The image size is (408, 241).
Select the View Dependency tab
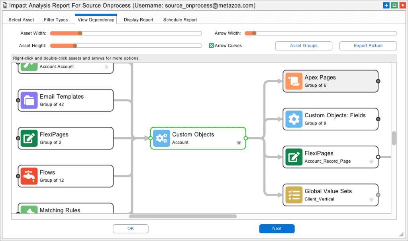pyautogui.click(x=96, y=19)
